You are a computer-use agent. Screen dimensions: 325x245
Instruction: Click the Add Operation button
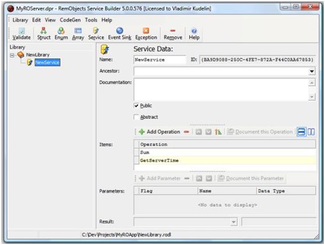pyautogui.click(x=160, y=132)
